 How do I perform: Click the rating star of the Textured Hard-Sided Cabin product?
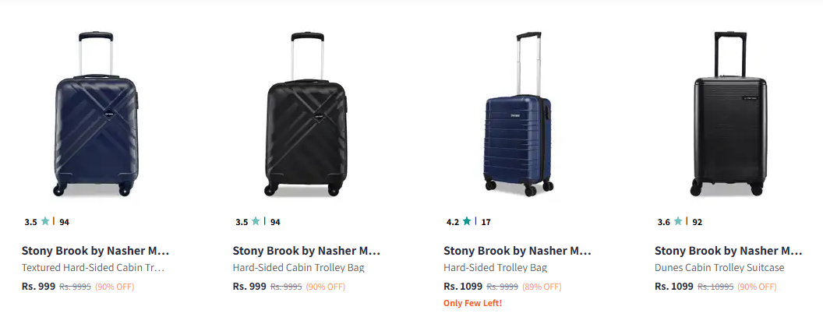[x=45, y=222]
